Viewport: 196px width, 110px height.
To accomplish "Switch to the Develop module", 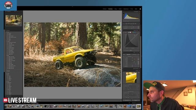I will tap(110, 9).
